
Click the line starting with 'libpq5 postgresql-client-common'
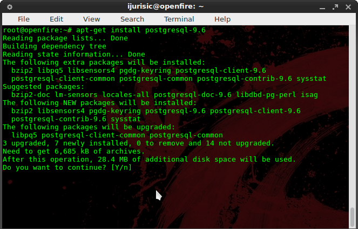click(117, 135)
